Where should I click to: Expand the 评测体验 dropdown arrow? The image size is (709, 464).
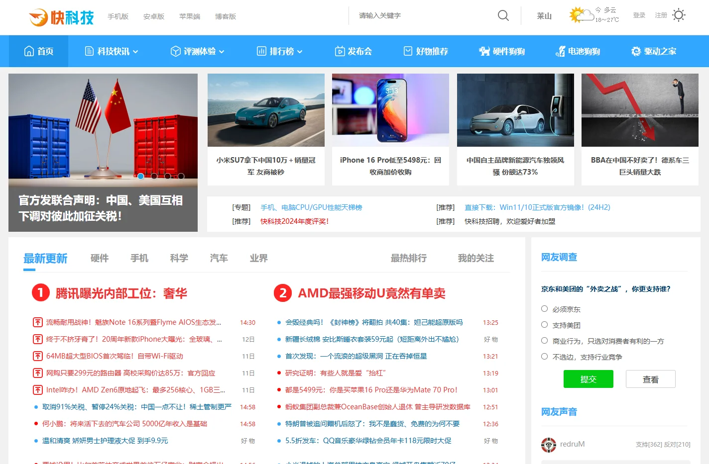click(222, 52)
